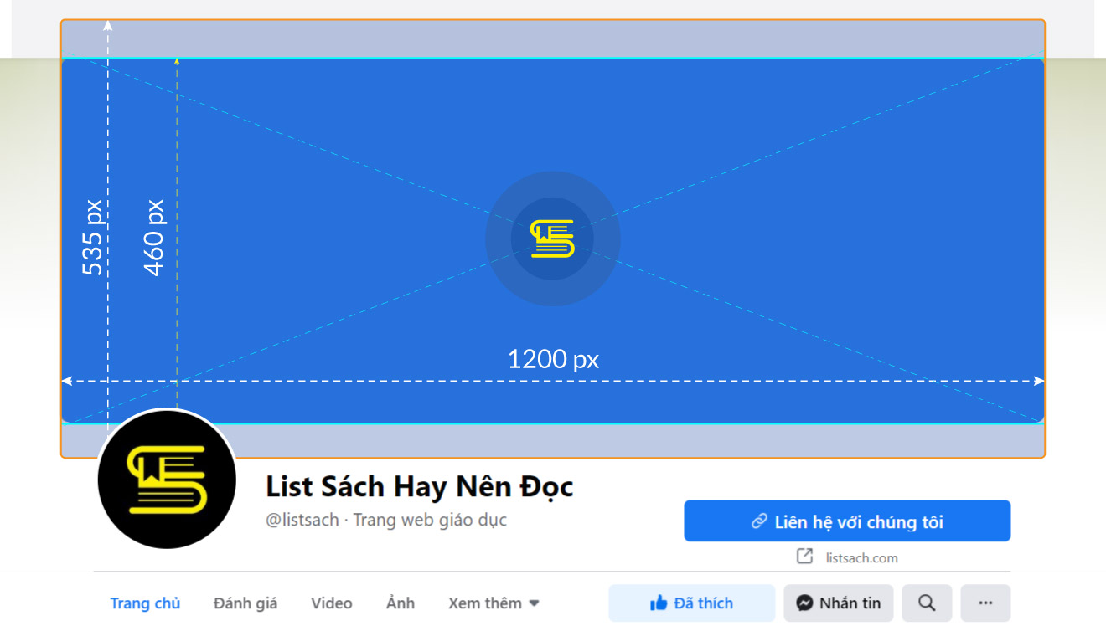The width and height of the screenshot is (1106, 631).
Task: Go to the Video tab
Action: coord(332,603)
